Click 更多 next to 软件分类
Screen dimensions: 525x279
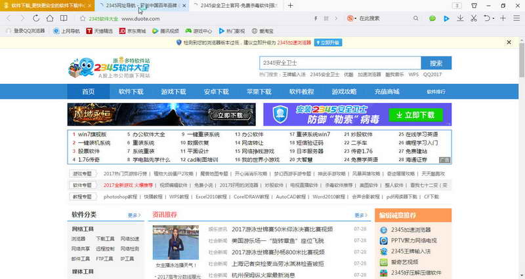tap(134, 215)
